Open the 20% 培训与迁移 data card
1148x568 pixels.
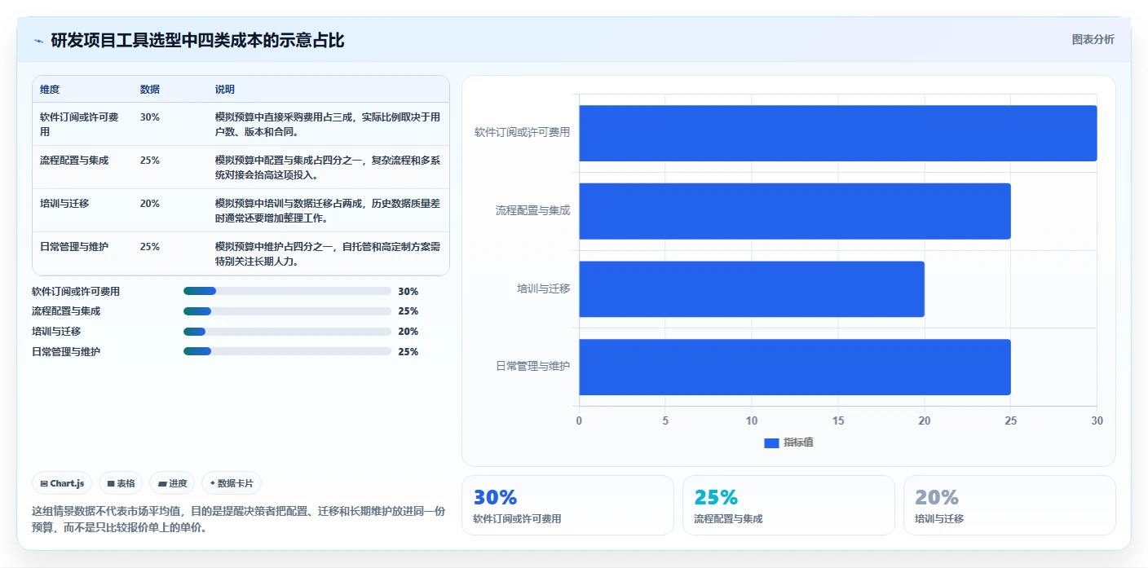(1009, 505)
